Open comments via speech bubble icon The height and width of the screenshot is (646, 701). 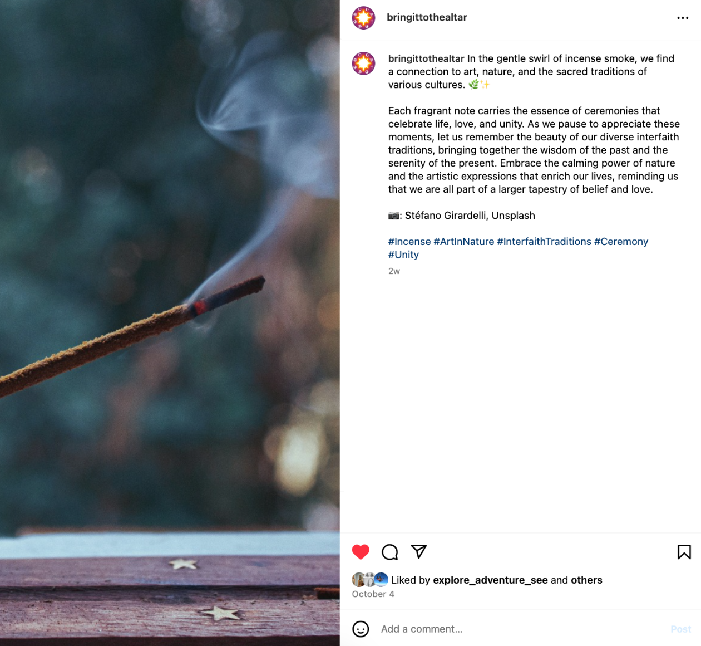tap(390, 552)
